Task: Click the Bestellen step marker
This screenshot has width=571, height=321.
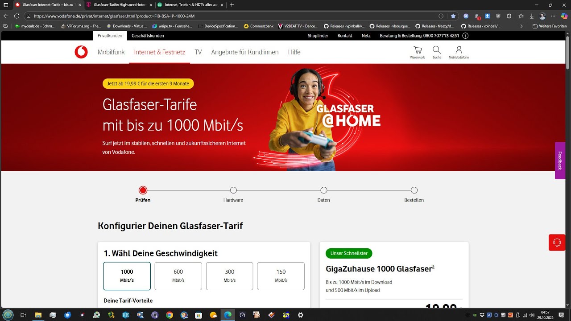Action: 414,190
